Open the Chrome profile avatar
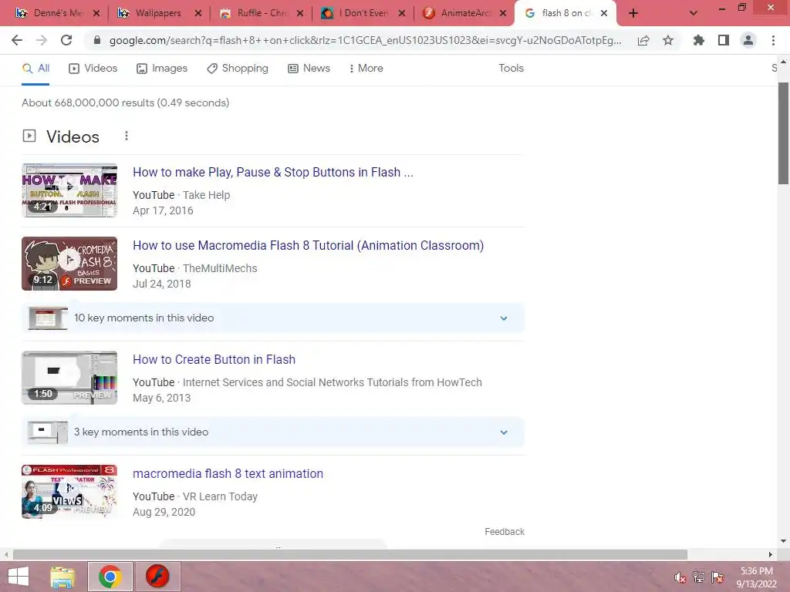The width and height of the screenshot is (790, 592). click(748, 40)
